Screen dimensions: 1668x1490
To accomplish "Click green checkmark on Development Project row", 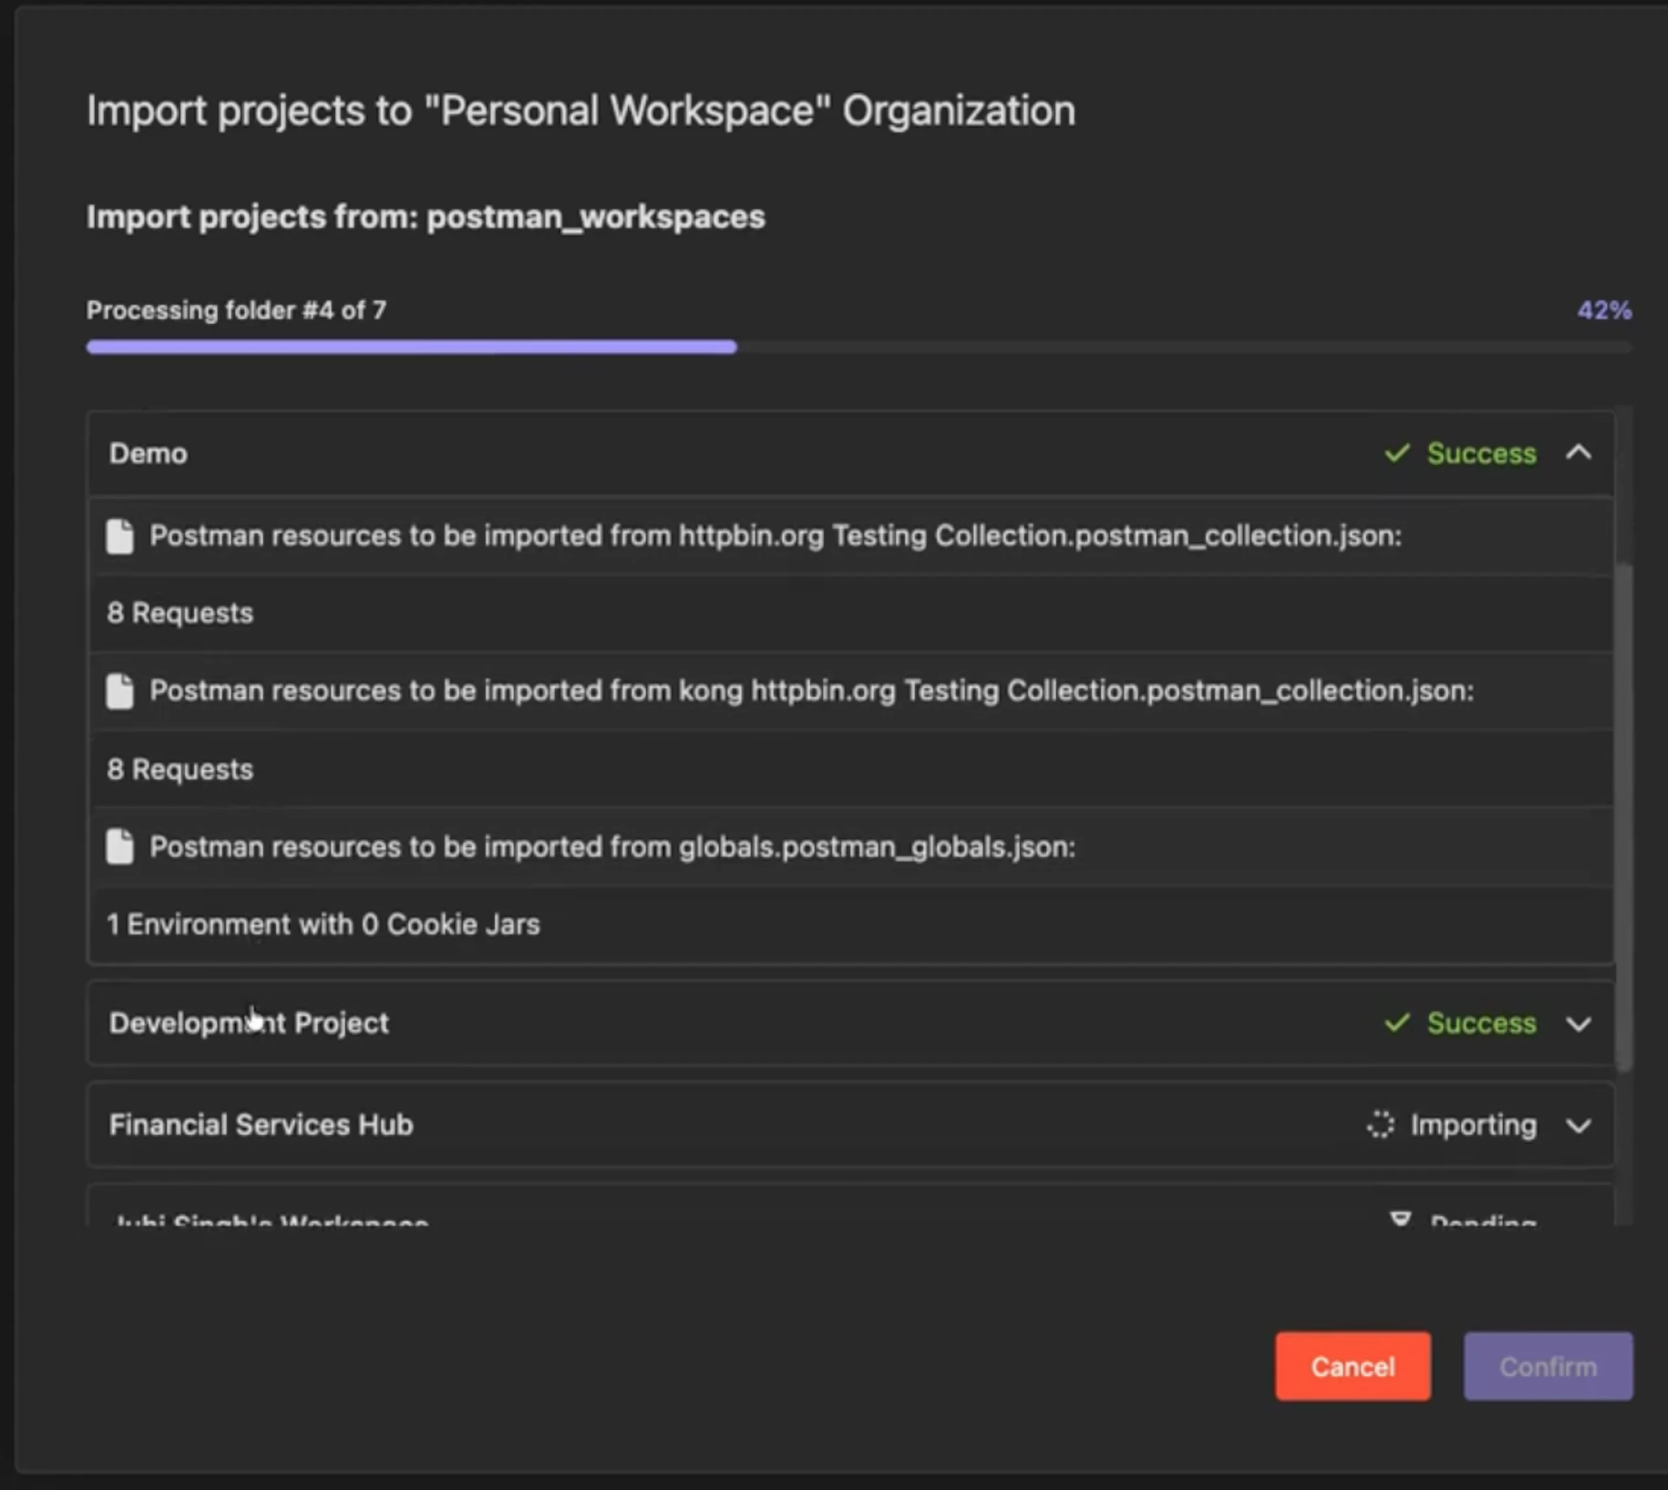I will point(1397,1022).
